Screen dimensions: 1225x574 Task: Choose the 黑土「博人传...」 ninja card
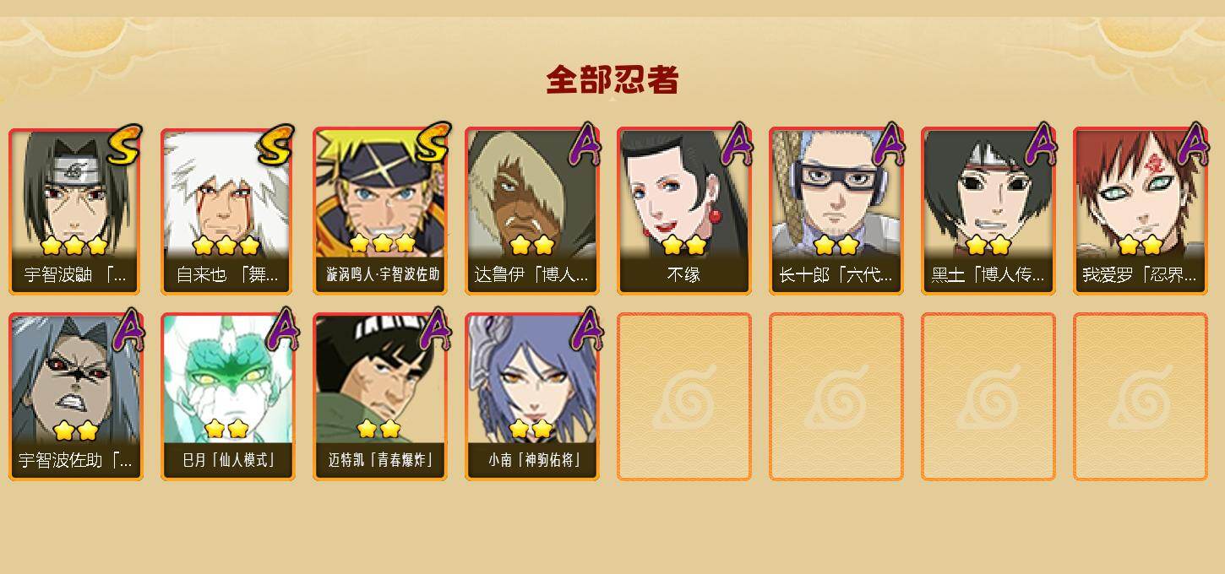[988, 211]
